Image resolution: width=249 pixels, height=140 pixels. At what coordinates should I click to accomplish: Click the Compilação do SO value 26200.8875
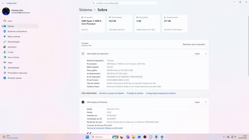(111, 119)
